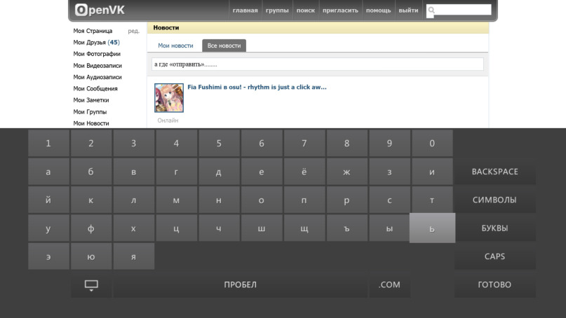Open Fia Fushimi's avatar thumbnail
Image resolution: width=566 pixels, height=318 pixels.
pyautogui.click(x=169, y=97)
